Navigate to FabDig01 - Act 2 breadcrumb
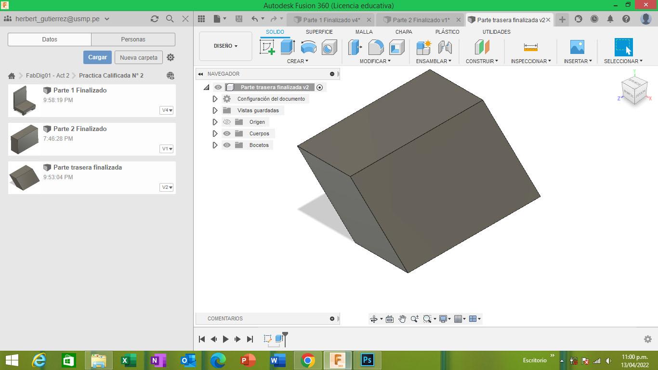658x370 pixels. click(48, 76)
